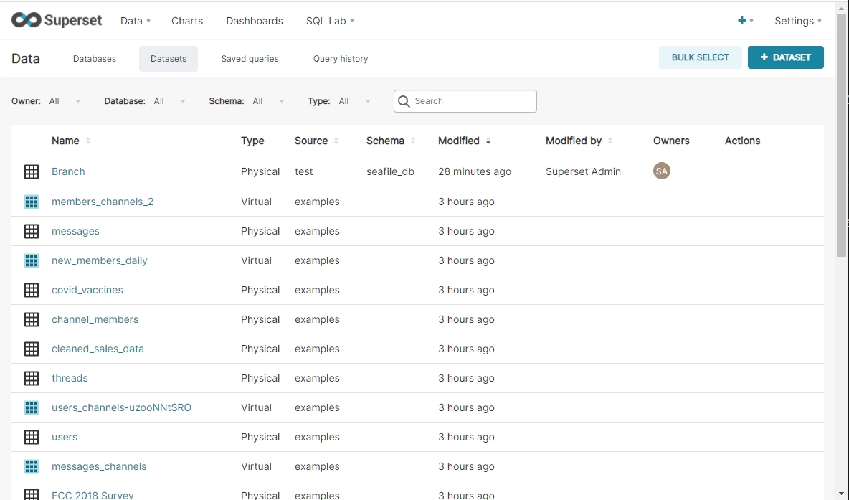
Task: Click the virtual icon beside new_members_daily
Action: (32, 260)
